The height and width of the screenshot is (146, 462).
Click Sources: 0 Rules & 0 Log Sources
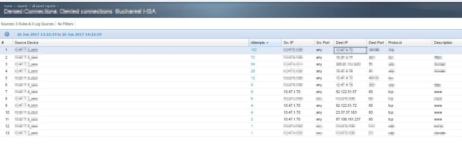(x=28, y=24)
